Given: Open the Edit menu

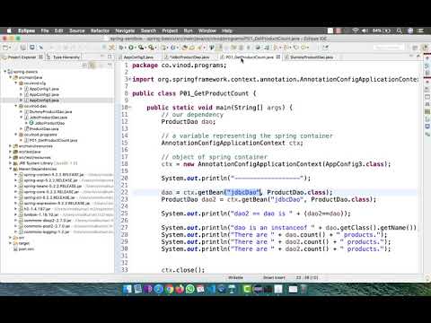Looking at the screenshot, I should pos(59,31).
